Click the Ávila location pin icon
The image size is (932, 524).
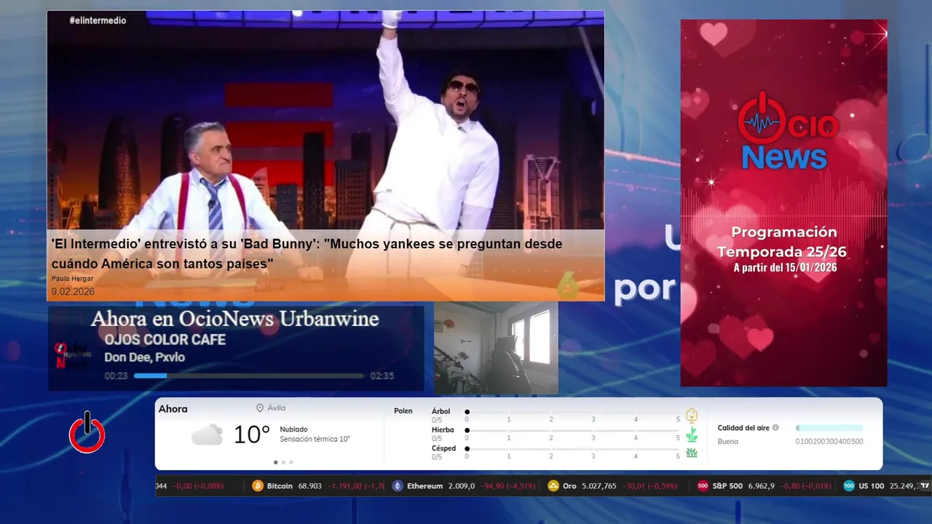click(259, 408)
